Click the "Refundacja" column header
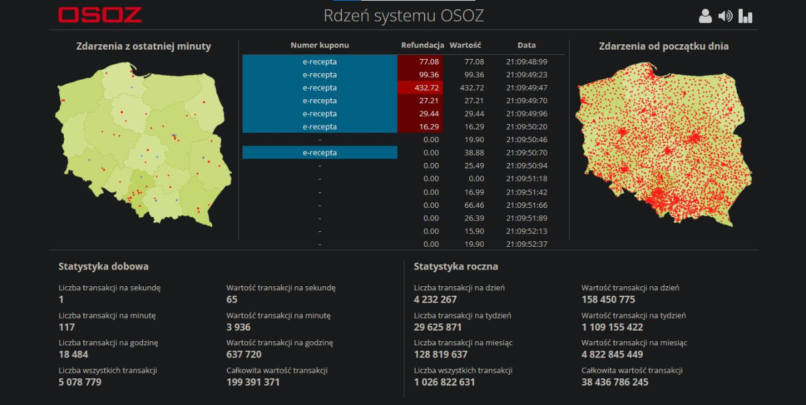 pyautogui.click(x=422, y=46)
